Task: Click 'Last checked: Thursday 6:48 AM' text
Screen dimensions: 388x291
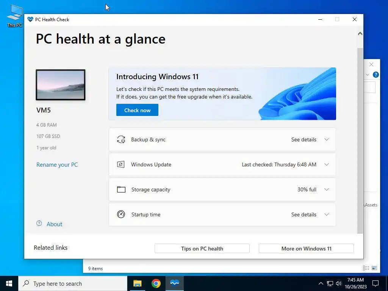Action: [279, 164]
